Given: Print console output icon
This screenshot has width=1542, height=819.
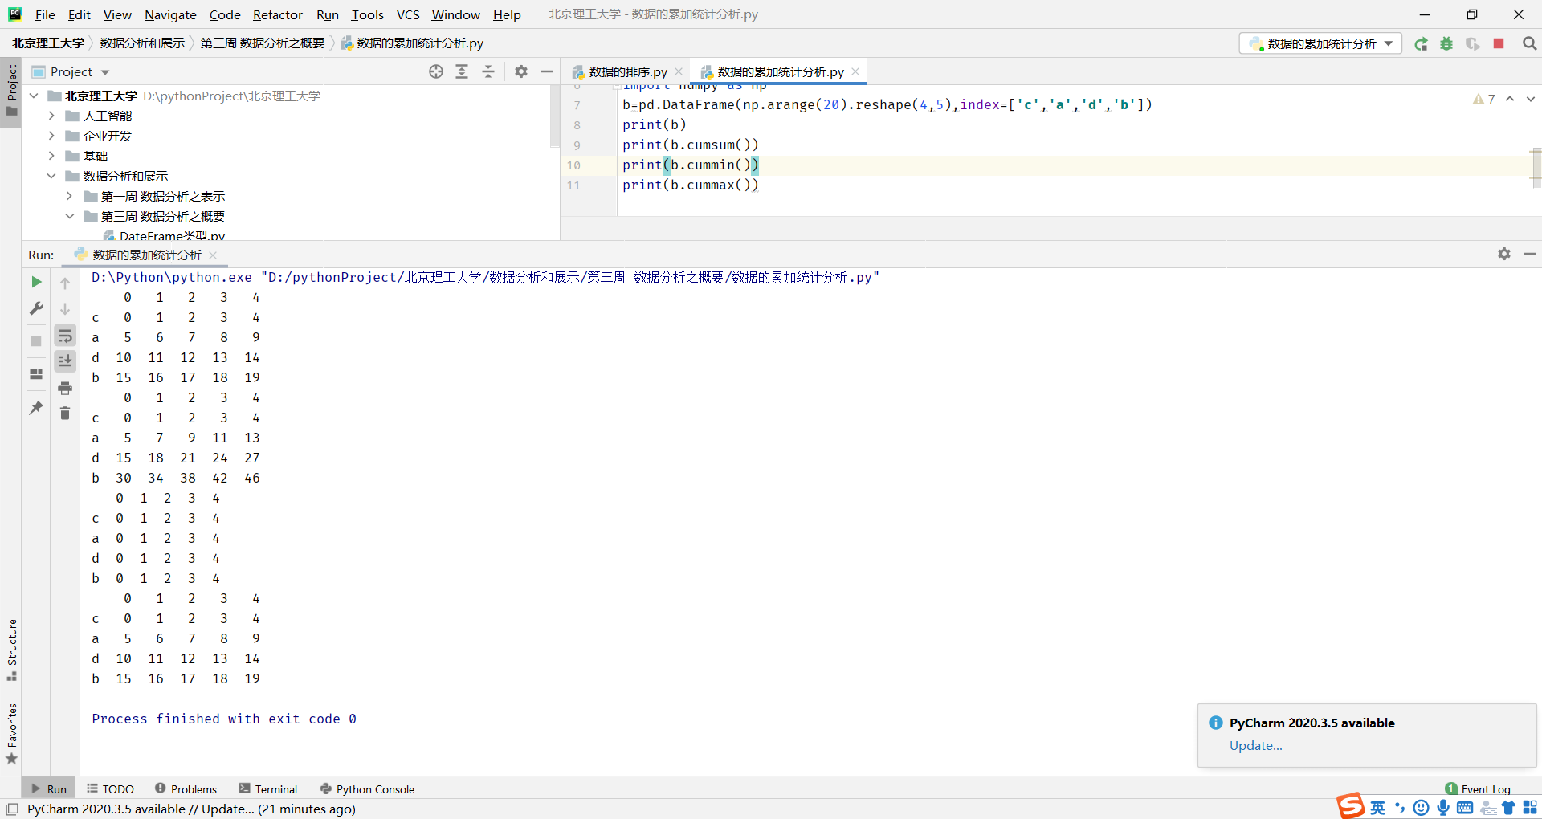Looking at the screenshot, I should pos(65,388).
